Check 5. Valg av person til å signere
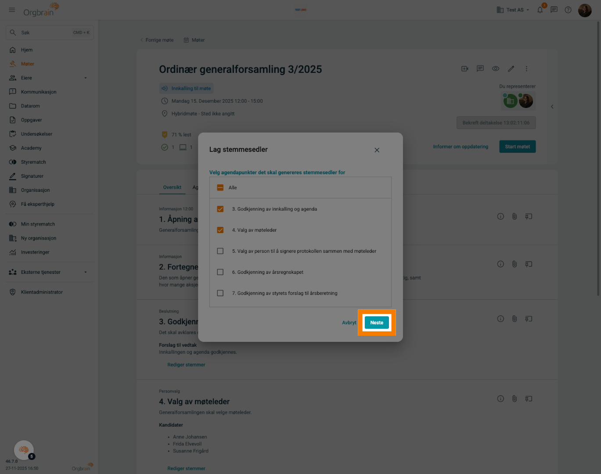Image resolution: width=601 pixels, height=474 pixels. [220, 251]
